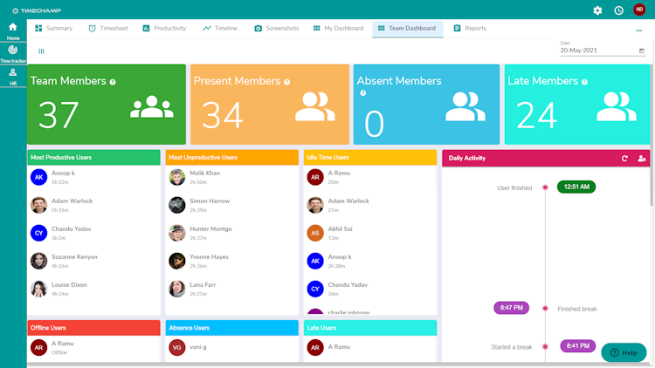The height and width of the screenshot is (368, 655).
Task: Click AS avatar for Akhil Sai
Action: [315, 233]
